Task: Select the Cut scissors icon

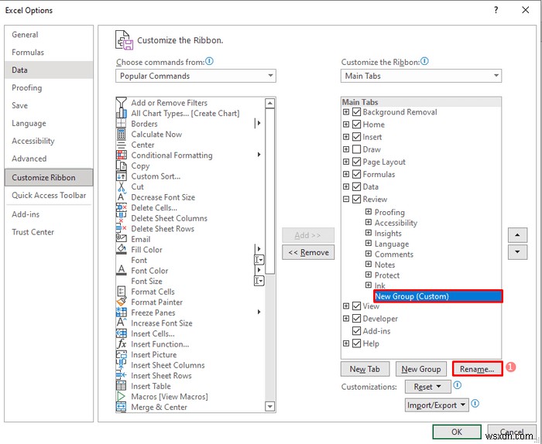Action: click(x=121, y=186)
